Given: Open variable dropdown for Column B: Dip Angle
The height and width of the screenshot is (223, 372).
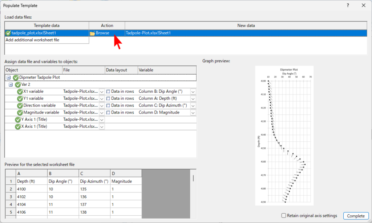Looking at the screenshot, I should tap(193, 92).
